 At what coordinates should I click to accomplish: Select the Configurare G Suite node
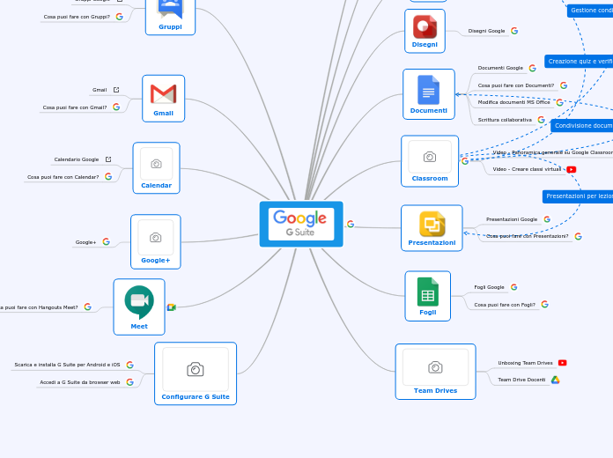click(196, 373)
